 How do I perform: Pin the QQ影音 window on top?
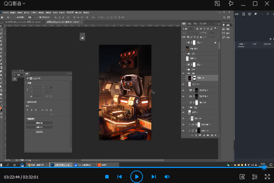pos(231,3)
